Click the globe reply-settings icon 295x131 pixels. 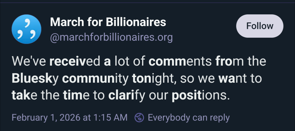139,118
